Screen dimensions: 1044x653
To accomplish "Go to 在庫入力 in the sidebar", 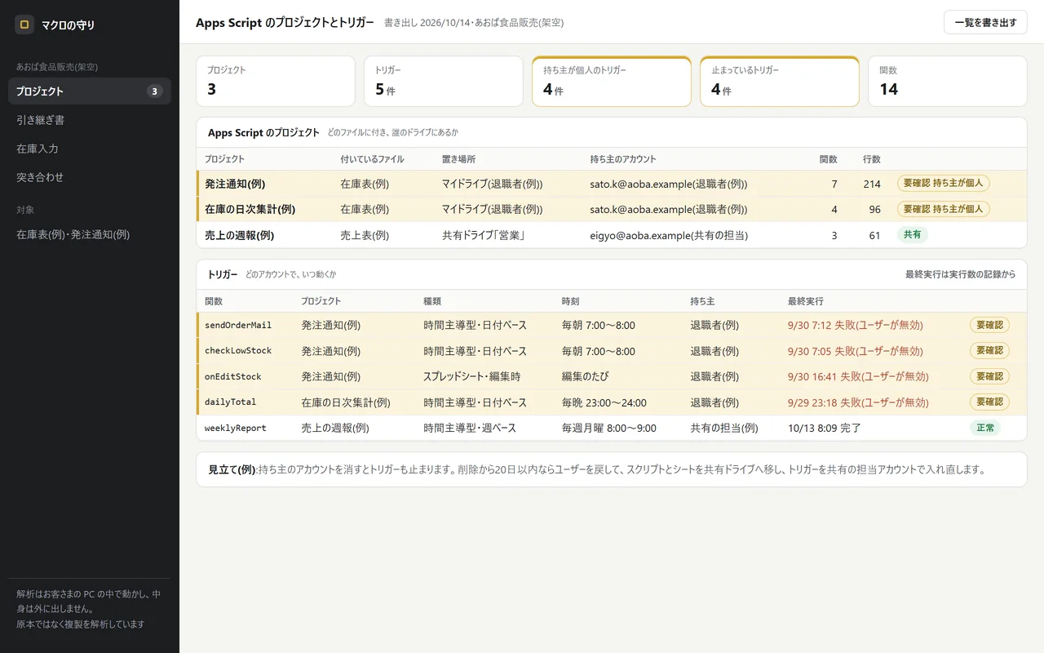I will pos(90,149).
